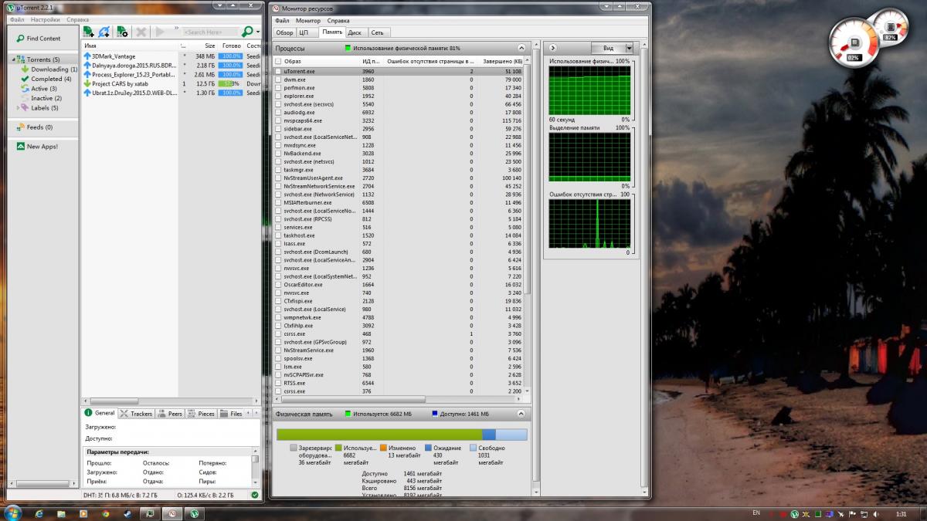Screen dimensions: 927x521
Task: Click the green search magnifier icon
Action: pyautogui.click(x=247, y=32)
